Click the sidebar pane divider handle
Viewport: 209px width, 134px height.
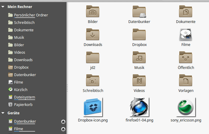click(67, 88)
